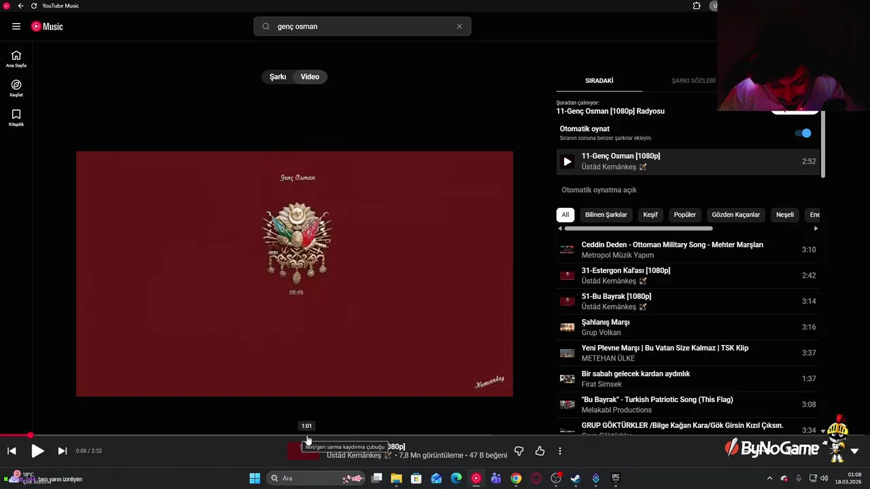Go back with browser back arrow

(20, 5)
